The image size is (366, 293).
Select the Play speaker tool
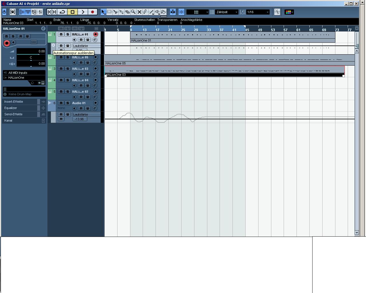tap(158, 12)
